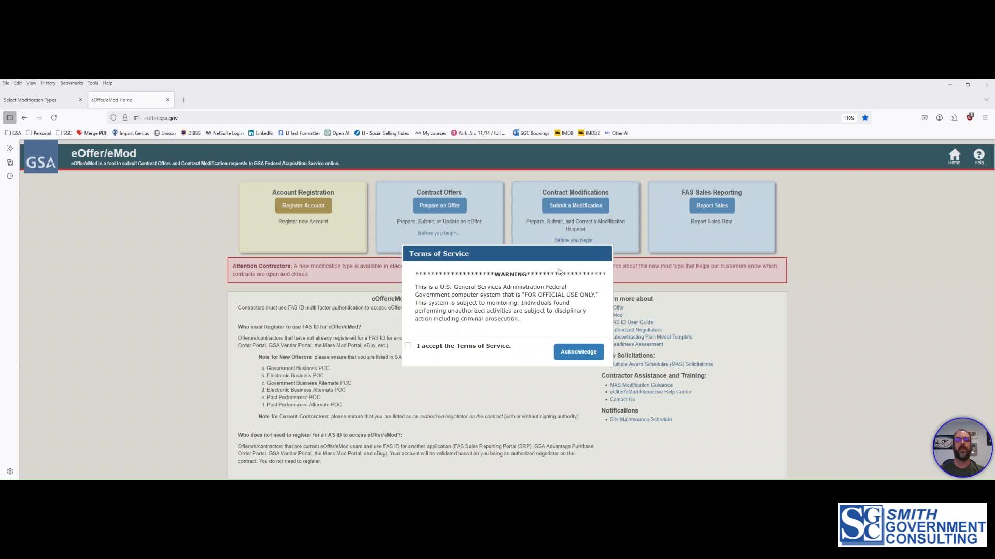Close the eOffer/eMod Home tab
The image size is (995, 559).
[168, 100]
